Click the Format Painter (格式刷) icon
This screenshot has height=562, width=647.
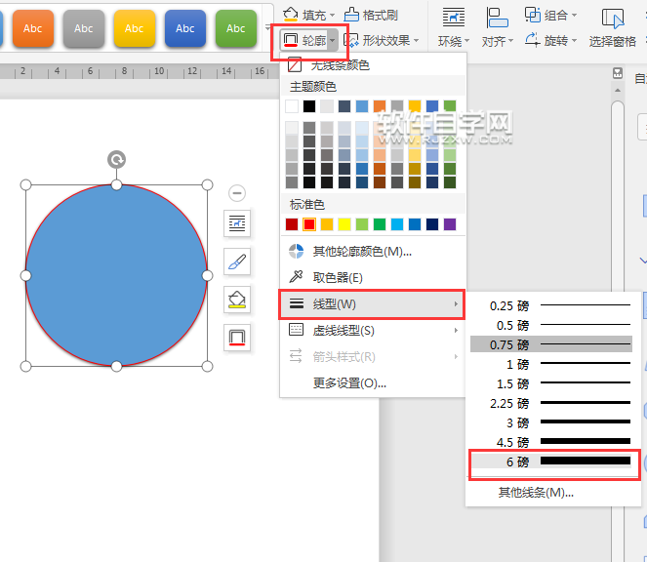tap(351, 15)
